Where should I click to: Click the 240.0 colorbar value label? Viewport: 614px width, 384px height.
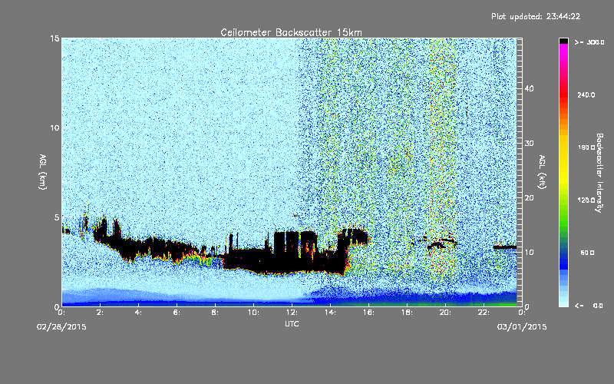pos(586,95)
